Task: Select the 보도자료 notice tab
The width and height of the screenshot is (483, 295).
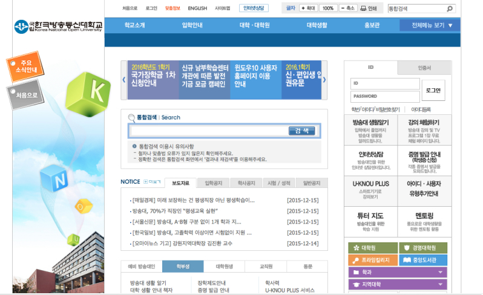Action: 180,183
